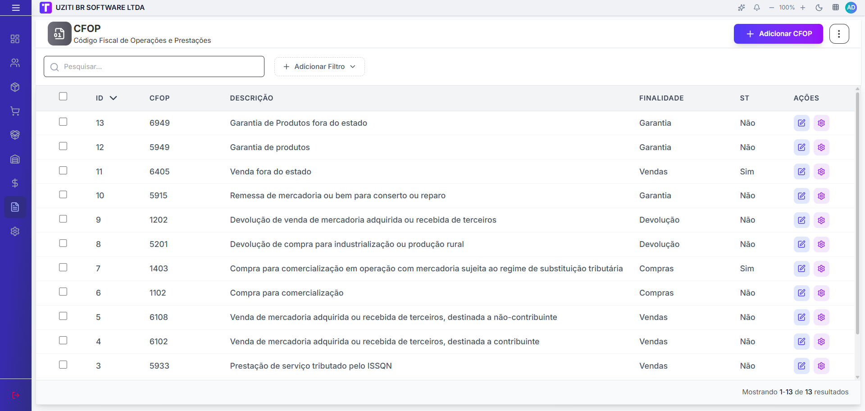
Task: Increase zoom with the plus icon
Action: [x=803, y=8]
